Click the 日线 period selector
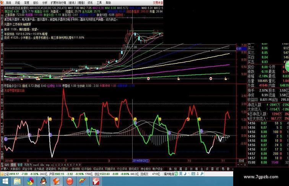Viewport: 289px width, 186px height. 242,161
